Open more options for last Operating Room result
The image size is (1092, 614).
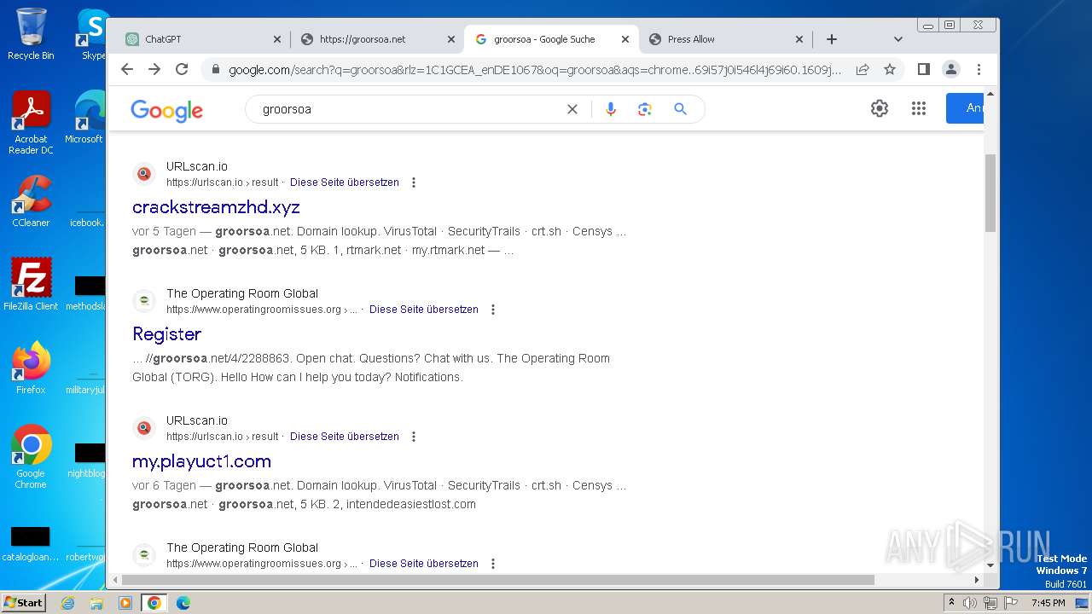tap(493, 564)
